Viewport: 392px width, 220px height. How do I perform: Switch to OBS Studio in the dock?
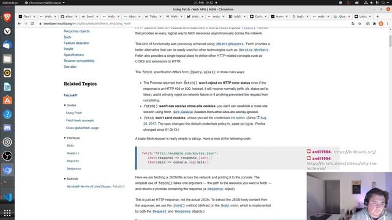pyautogui.click(x=7, y=156)
